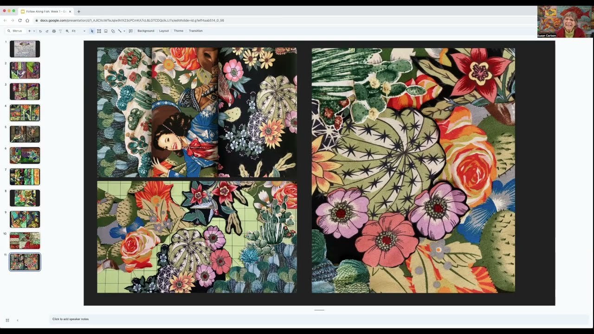This screenshot has width=594, height=334.
Task: Select slide 1 thumbnail
Action: click(x=25, y=49)
